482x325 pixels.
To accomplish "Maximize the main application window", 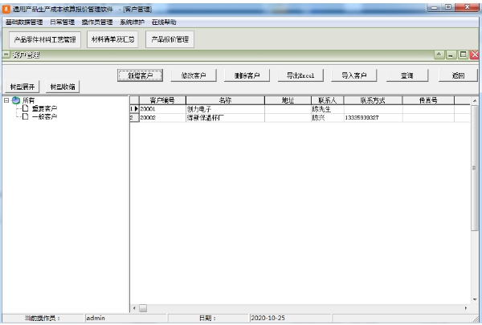I will point(448,7).
